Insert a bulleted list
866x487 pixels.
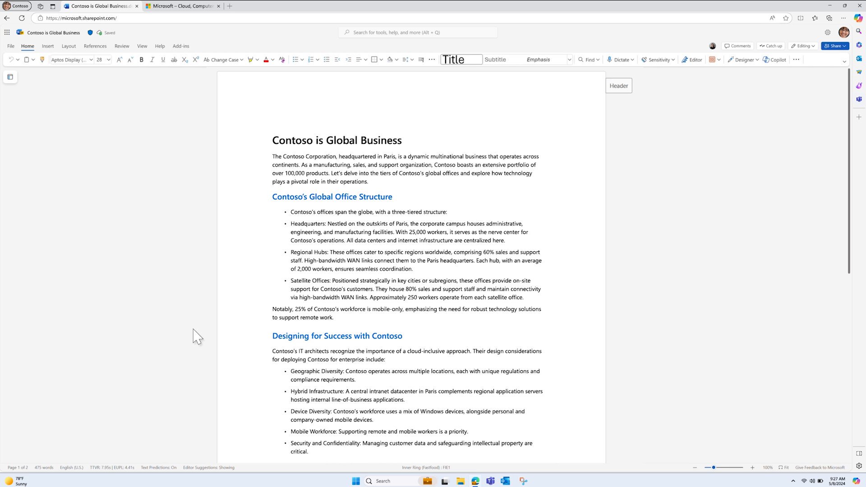[295, 60]
